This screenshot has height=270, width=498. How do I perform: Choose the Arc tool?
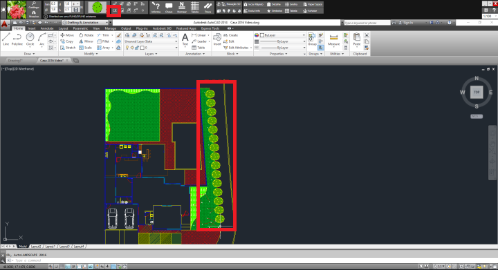tap(42, 39)
